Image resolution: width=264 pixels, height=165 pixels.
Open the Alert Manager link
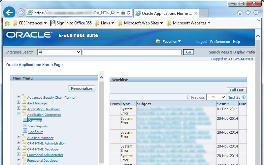(x=37, y=103)
